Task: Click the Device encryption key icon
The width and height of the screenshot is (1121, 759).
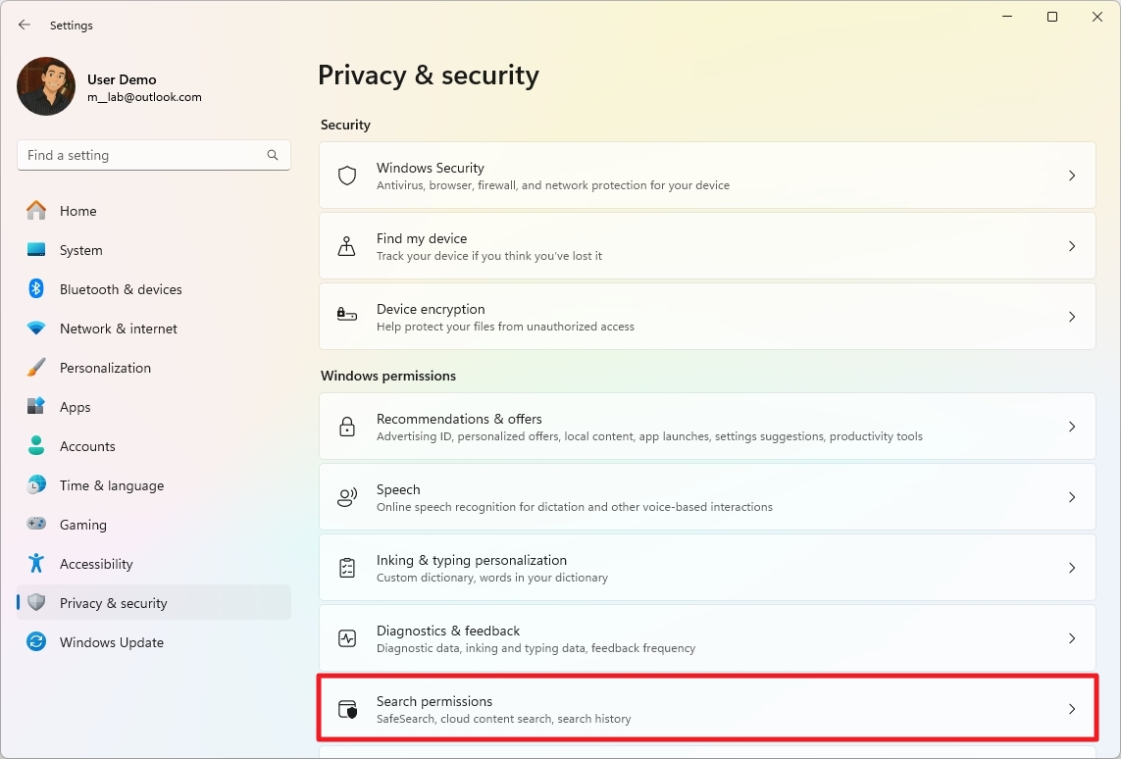Action: (346, 316)
